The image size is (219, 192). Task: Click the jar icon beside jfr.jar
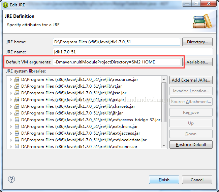coord(17,113)
